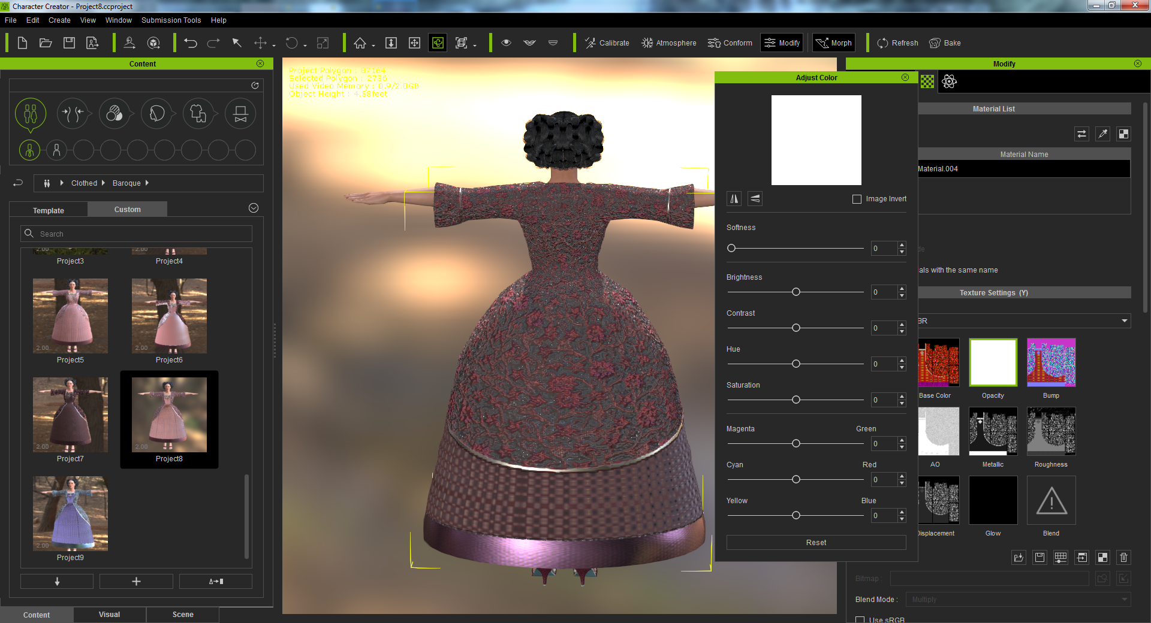Select the Project9 thumbnail
Viewport: 1151px width, 623px height.
[70, 513]
